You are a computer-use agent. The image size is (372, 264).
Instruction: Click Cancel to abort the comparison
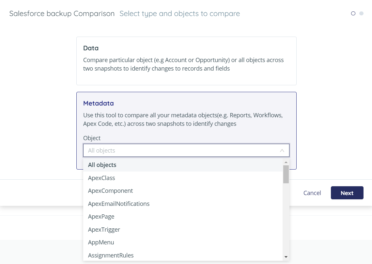[x=312, y=193]
